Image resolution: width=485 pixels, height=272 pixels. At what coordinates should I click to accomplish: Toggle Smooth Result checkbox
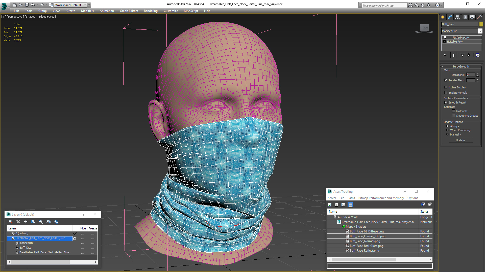[446, 103]
